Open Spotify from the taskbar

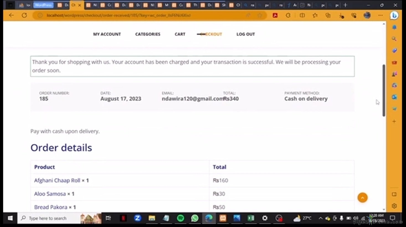(x=181, y=218)
